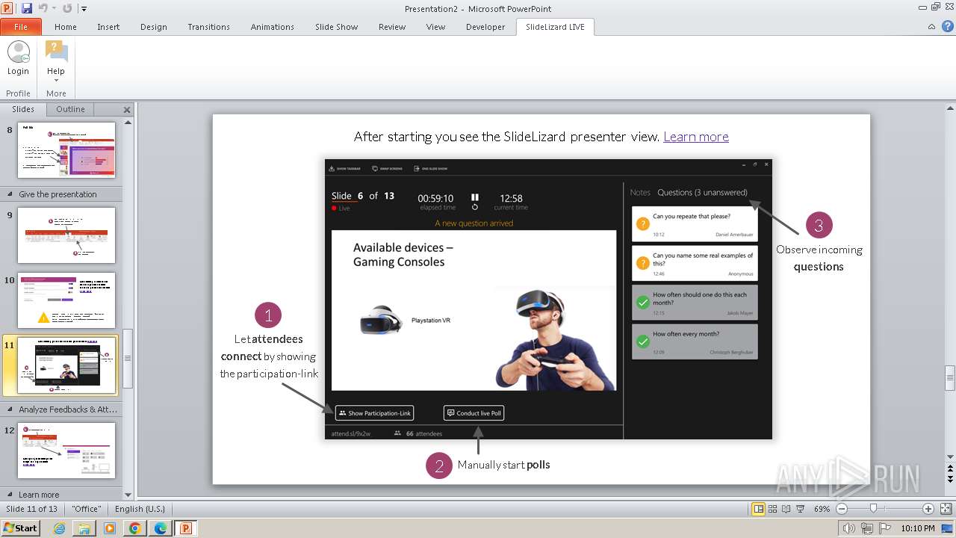Select slide 11 thumbnail
This screenshot has width=956, height=538.
click(x=66, y=365)
